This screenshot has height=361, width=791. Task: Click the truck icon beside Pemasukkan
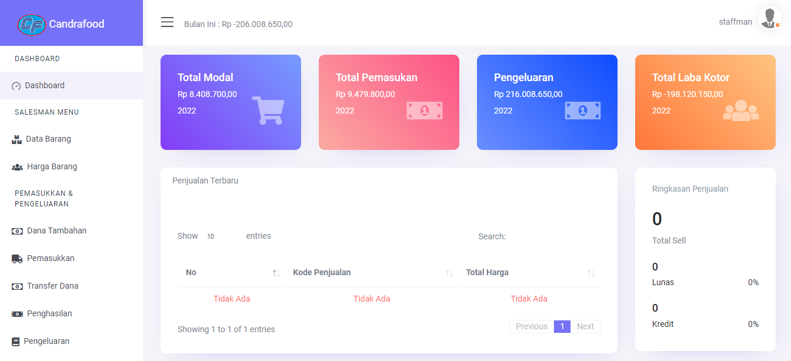[x=17, y=259]
